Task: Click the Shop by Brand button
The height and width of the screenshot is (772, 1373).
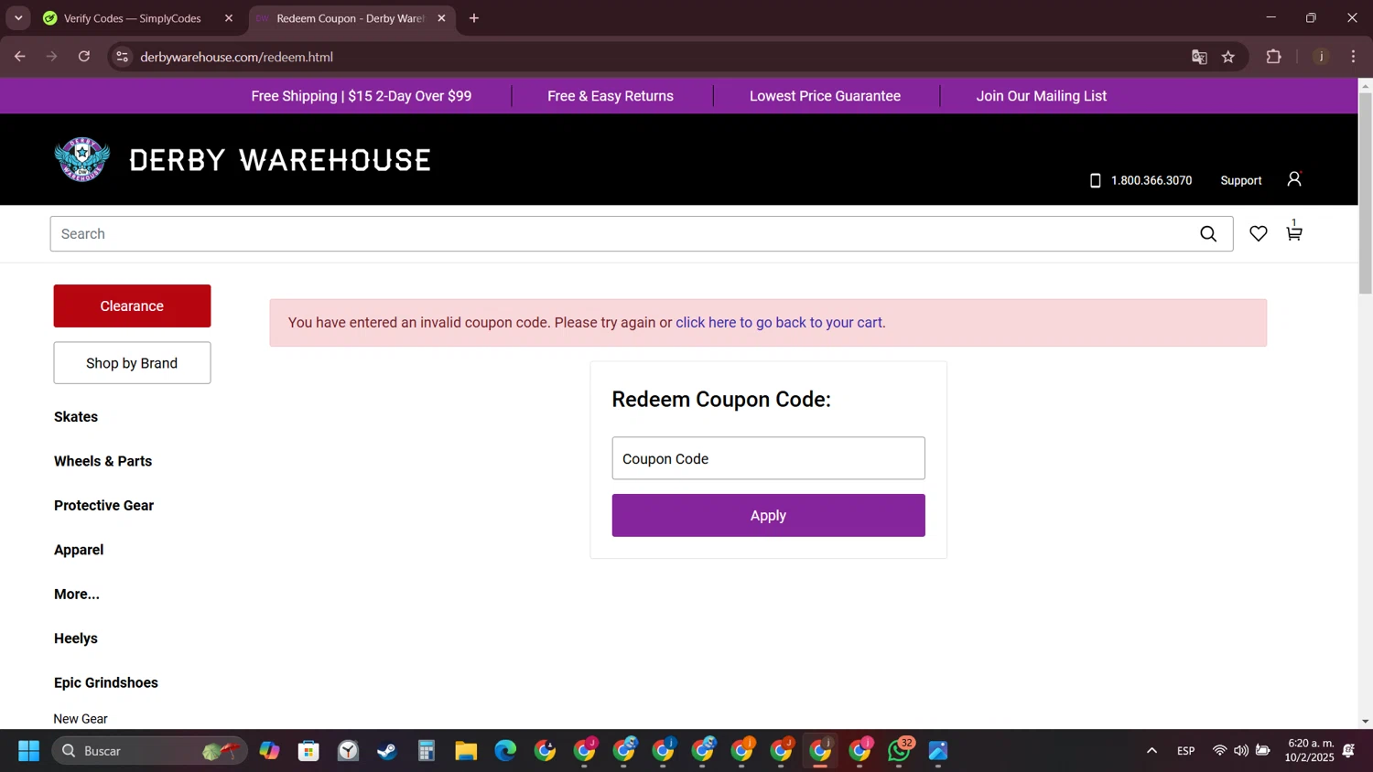Action: [x=132, y=363]
